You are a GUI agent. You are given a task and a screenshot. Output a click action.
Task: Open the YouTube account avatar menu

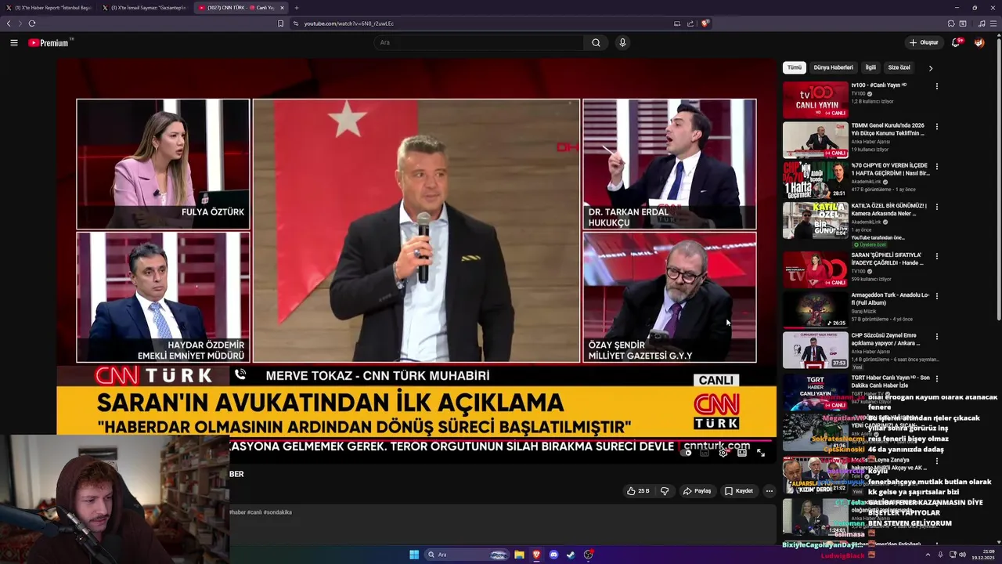click(979, 42)
